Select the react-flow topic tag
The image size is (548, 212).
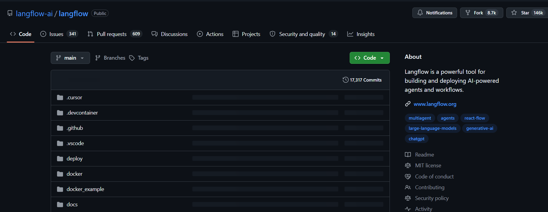point(474,118)
